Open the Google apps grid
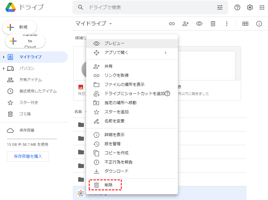 pos(262,7)
